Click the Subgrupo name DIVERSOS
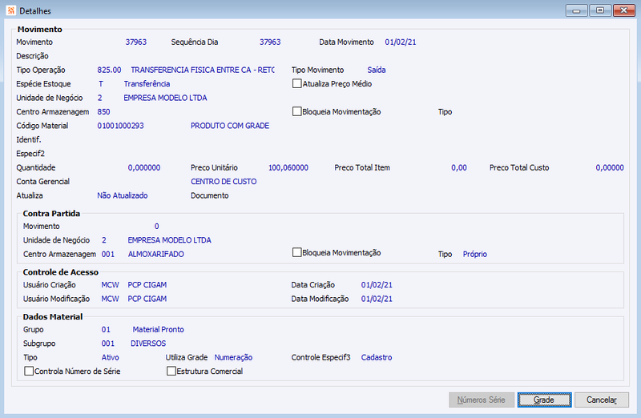 click(148, 344)
